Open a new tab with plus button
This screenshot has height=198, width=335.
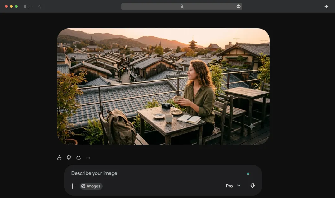(326, 7)
